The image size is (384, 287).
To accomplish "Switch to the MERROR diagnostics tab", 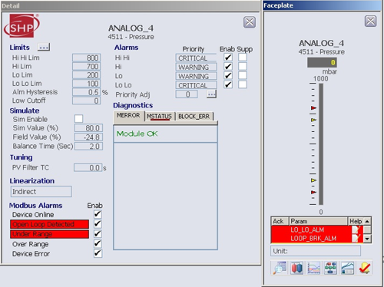I will pyautogui.click(x=128, y=116).
